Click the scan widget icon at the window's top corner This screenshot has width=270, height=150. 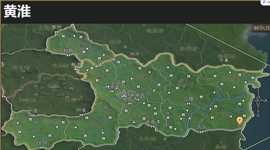(264, 2)
